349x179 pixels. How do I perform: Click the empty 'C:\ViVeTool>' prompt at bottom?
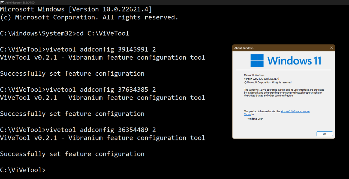click(x=23, y=170)
